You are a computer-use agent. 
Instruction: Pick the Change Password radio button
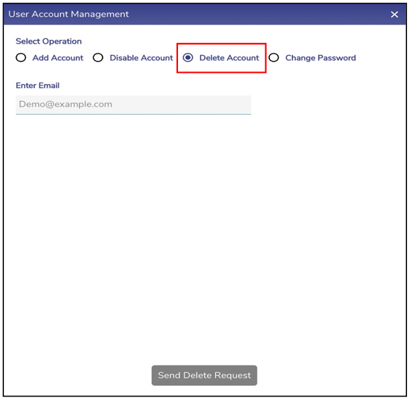(x=273, y=58)
